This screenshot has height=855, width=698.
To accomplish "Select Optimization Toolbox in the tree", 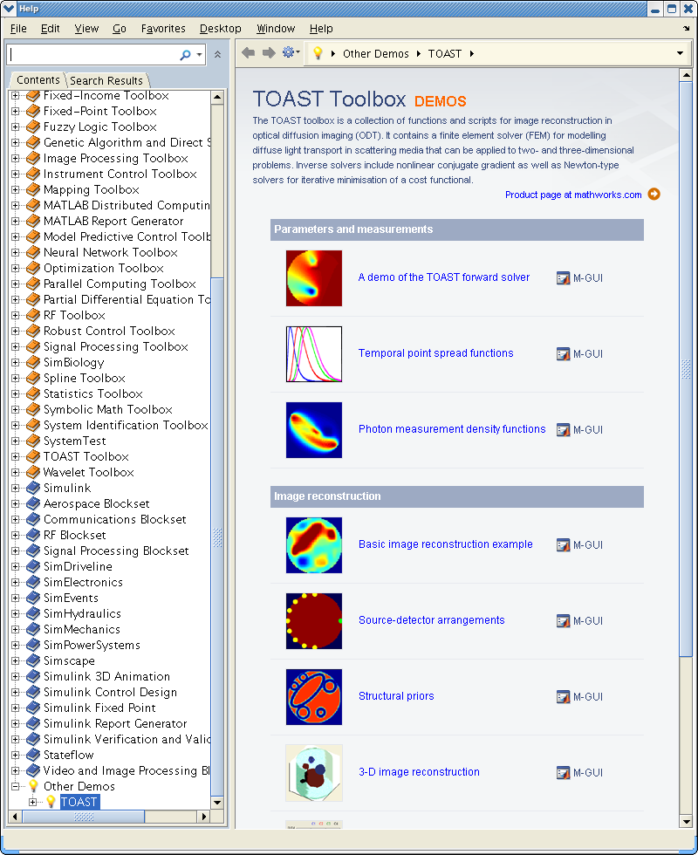I will (104, 269).
